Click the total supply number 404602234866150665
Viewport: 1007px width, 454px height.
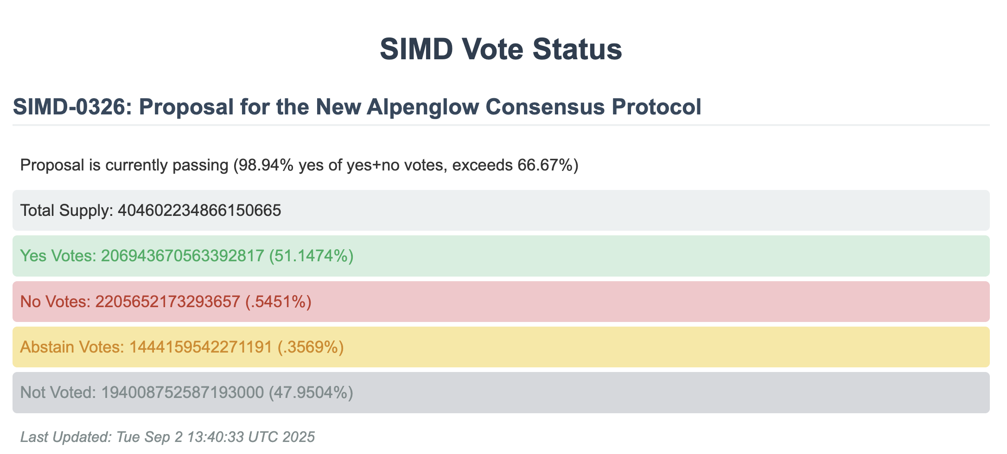(x=199, y=210)
